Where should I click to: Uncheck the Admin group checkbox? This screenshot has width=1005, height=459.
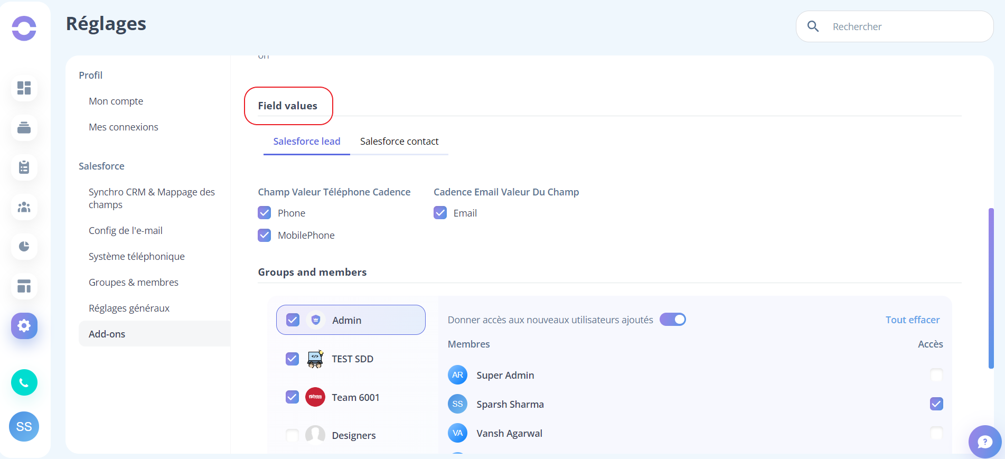[x=293, y=320]
